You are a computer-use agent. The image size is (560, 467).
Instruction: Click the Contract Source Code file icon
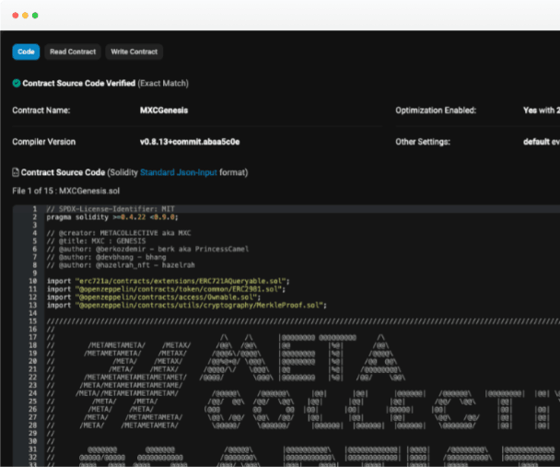[x=16, y=172]
